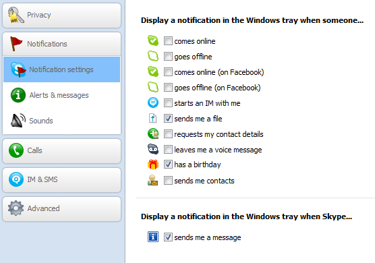Enable the comes online checkbox
Screen dimensions: 375x263
(168, 41)
